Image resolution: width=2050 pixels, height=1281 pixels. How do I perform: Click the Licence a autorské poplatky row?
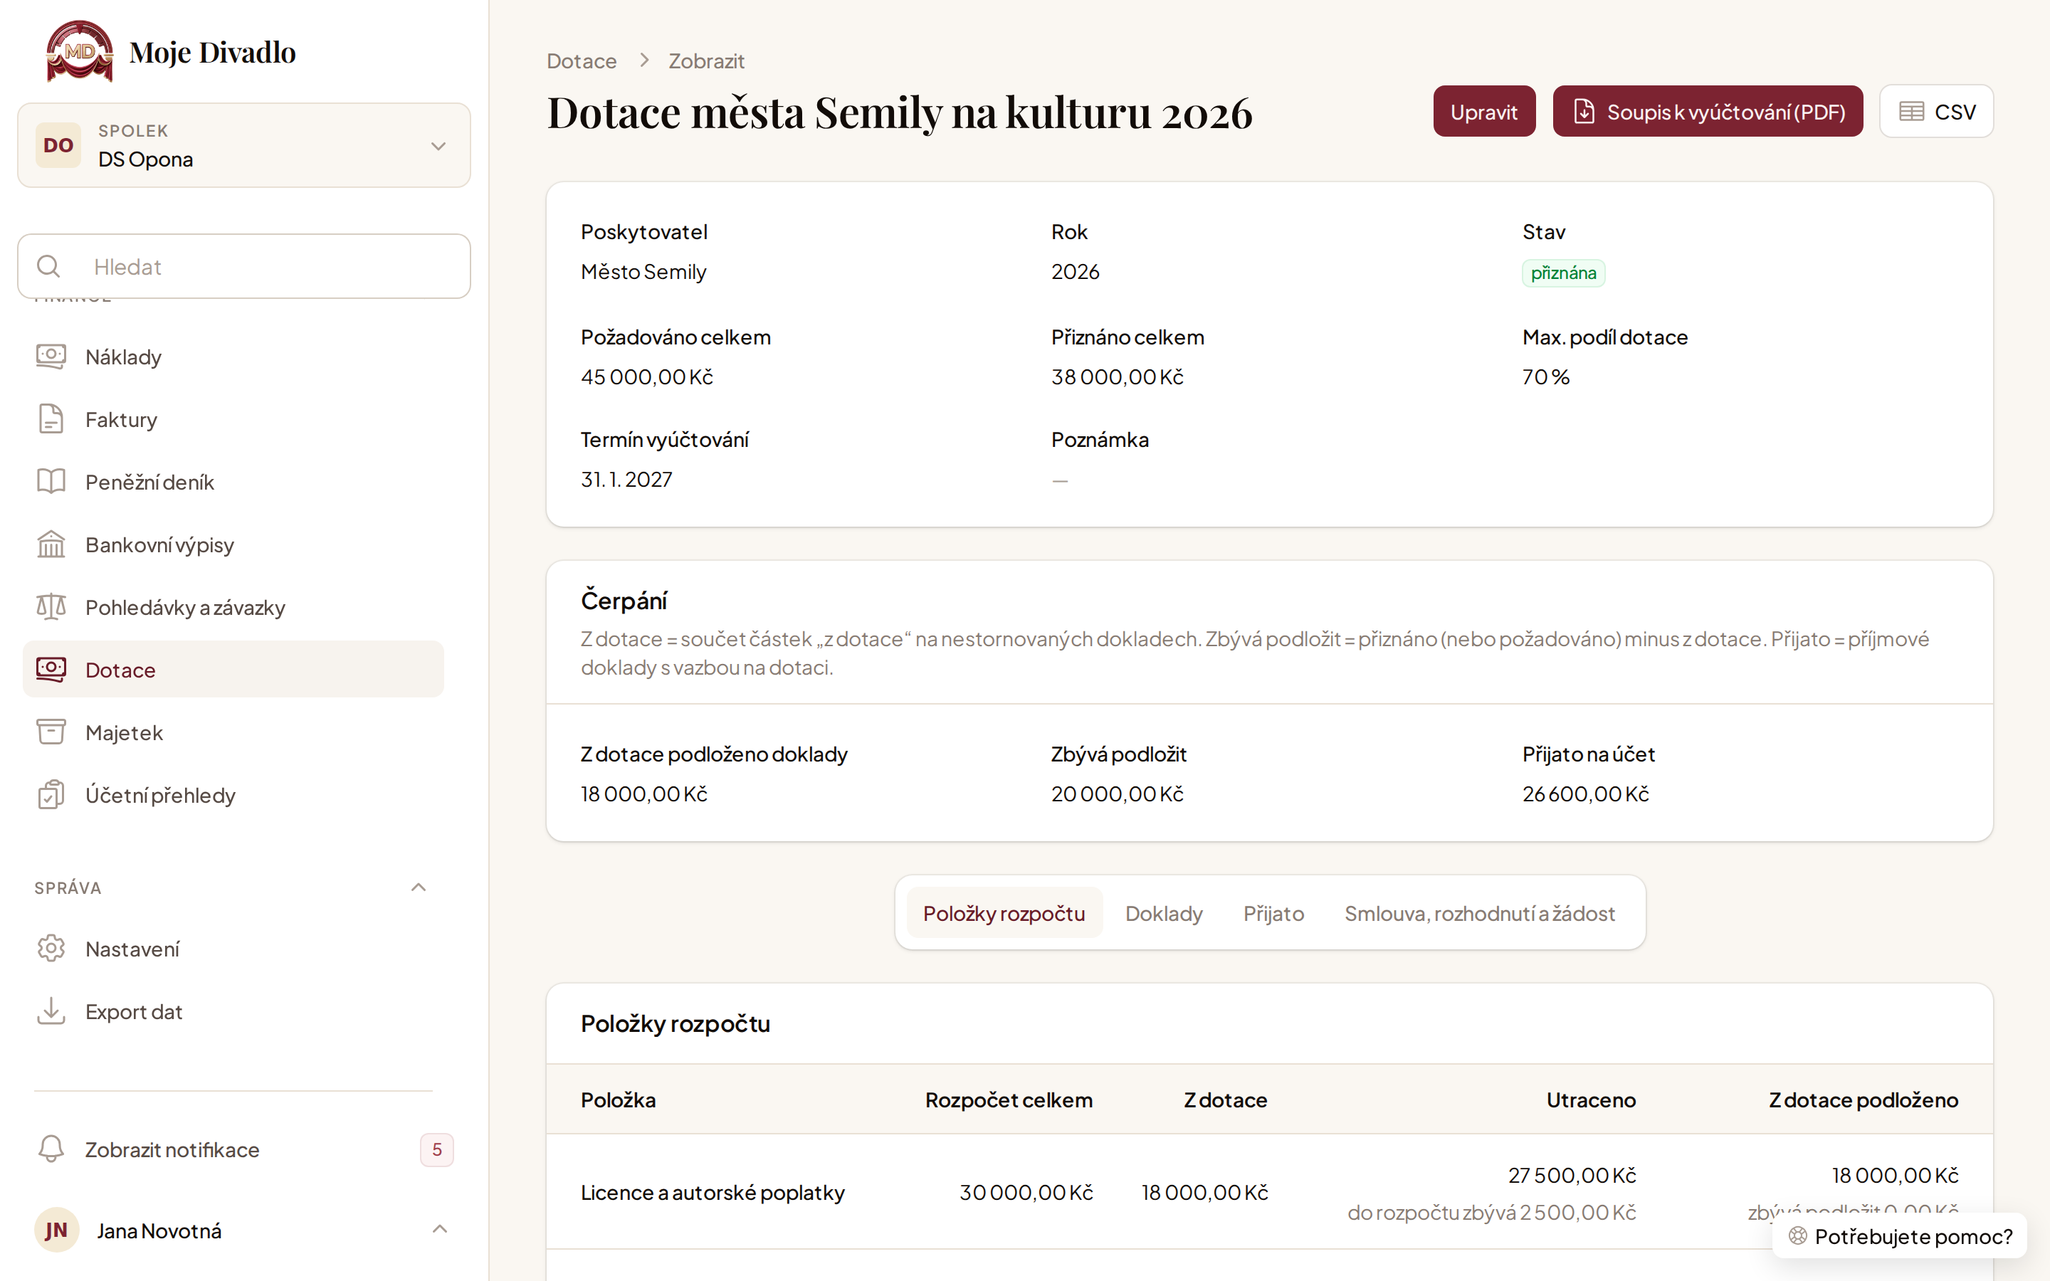1269,1192
